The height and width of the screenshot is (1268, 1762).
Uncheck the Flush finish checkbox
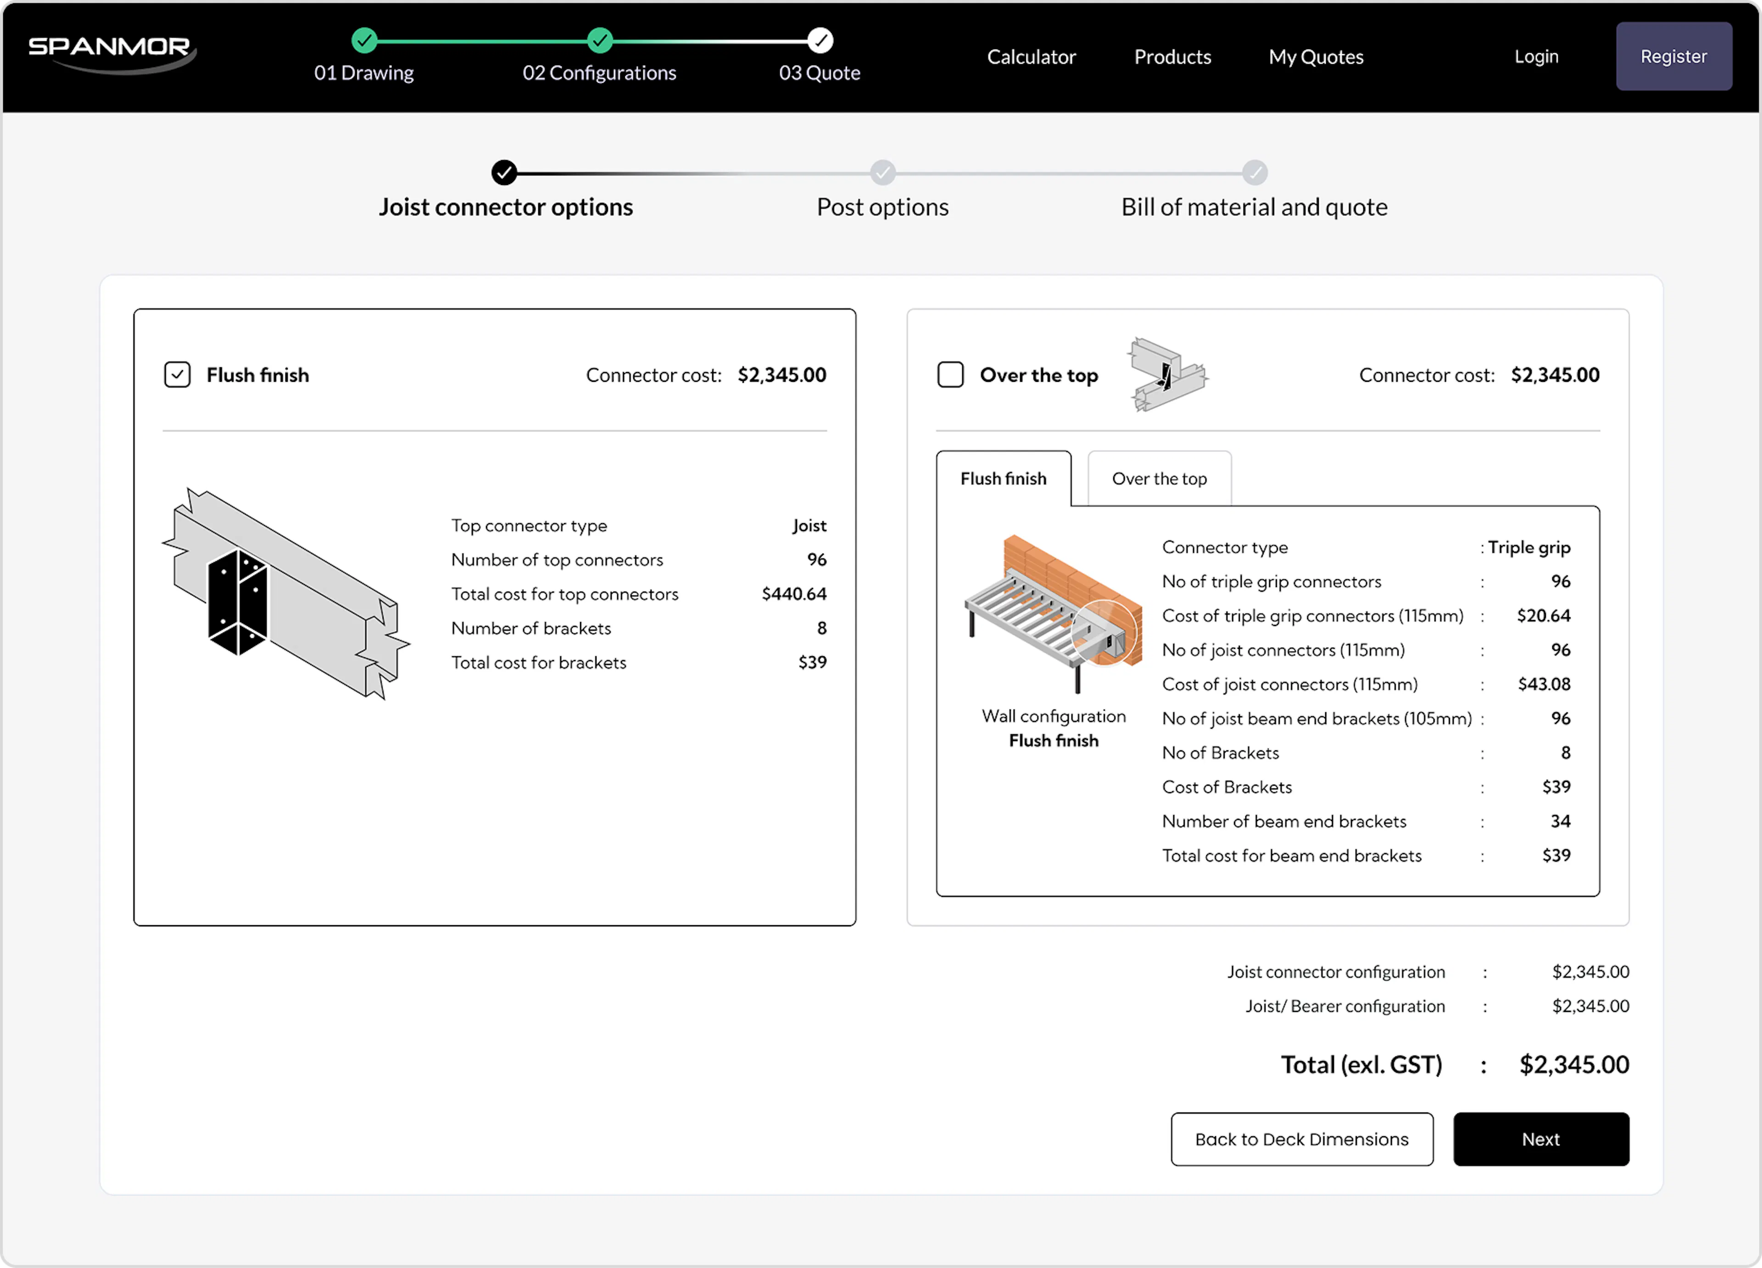(x=177, y=374)
